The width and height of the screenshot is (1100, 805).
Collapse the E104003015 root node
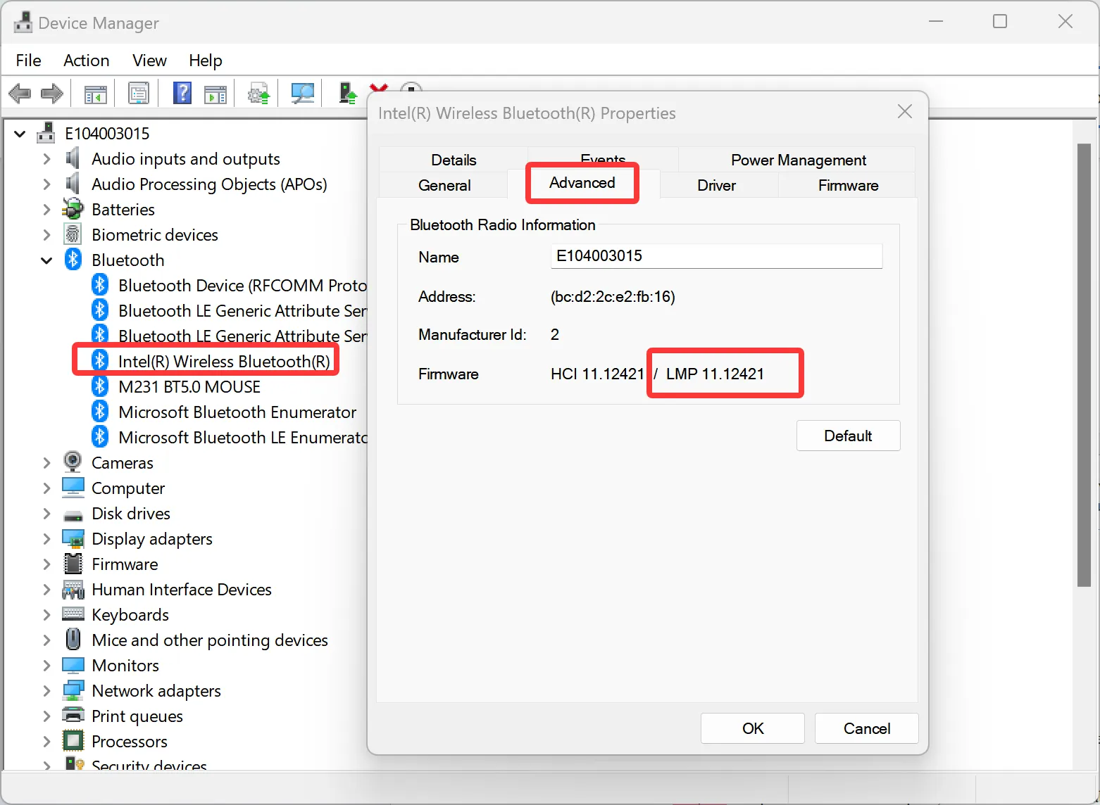point(20,134)
